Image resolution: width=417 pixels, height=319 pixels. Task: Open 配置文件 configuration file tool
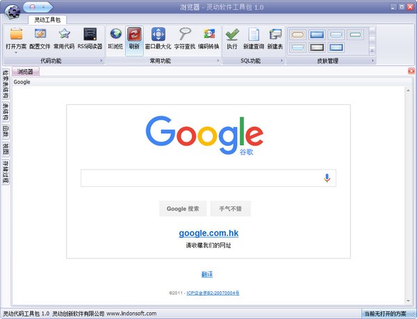[40, 39]
